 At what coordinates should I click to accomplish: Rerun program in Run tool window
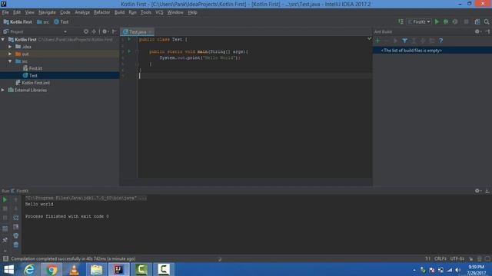pyautogui.click(x=5, y=199)
